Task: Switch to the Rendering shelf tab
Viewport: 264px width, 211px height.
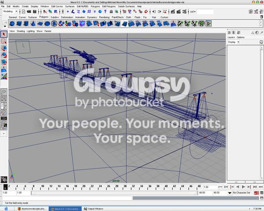Action: [x=104, y=17]
